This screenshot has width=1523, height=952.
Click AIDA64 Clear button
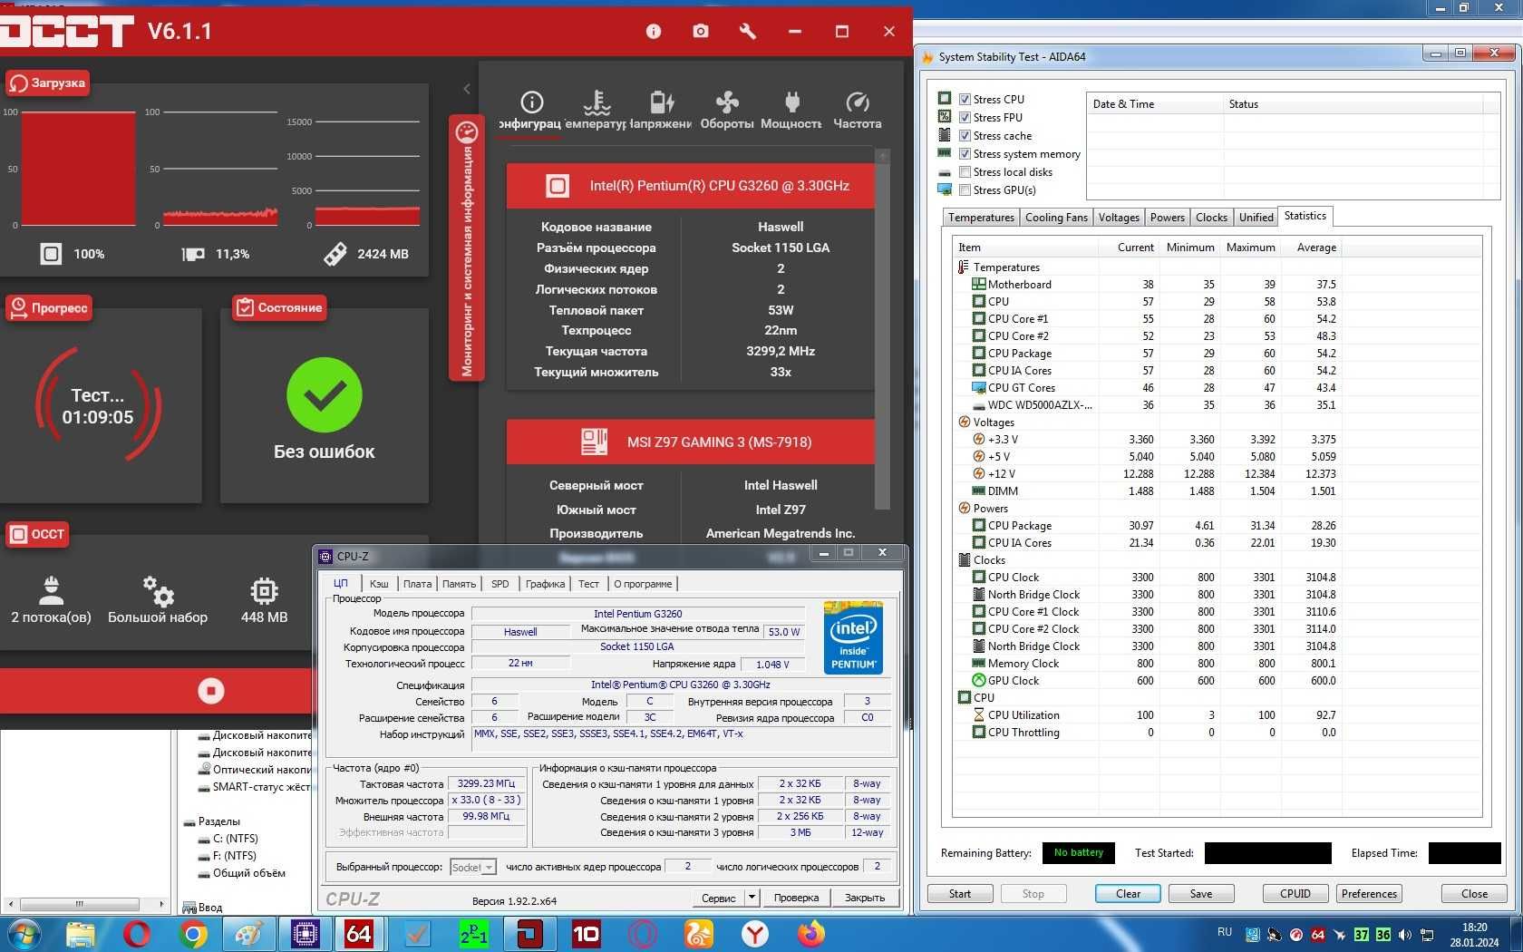(1128, 894)
